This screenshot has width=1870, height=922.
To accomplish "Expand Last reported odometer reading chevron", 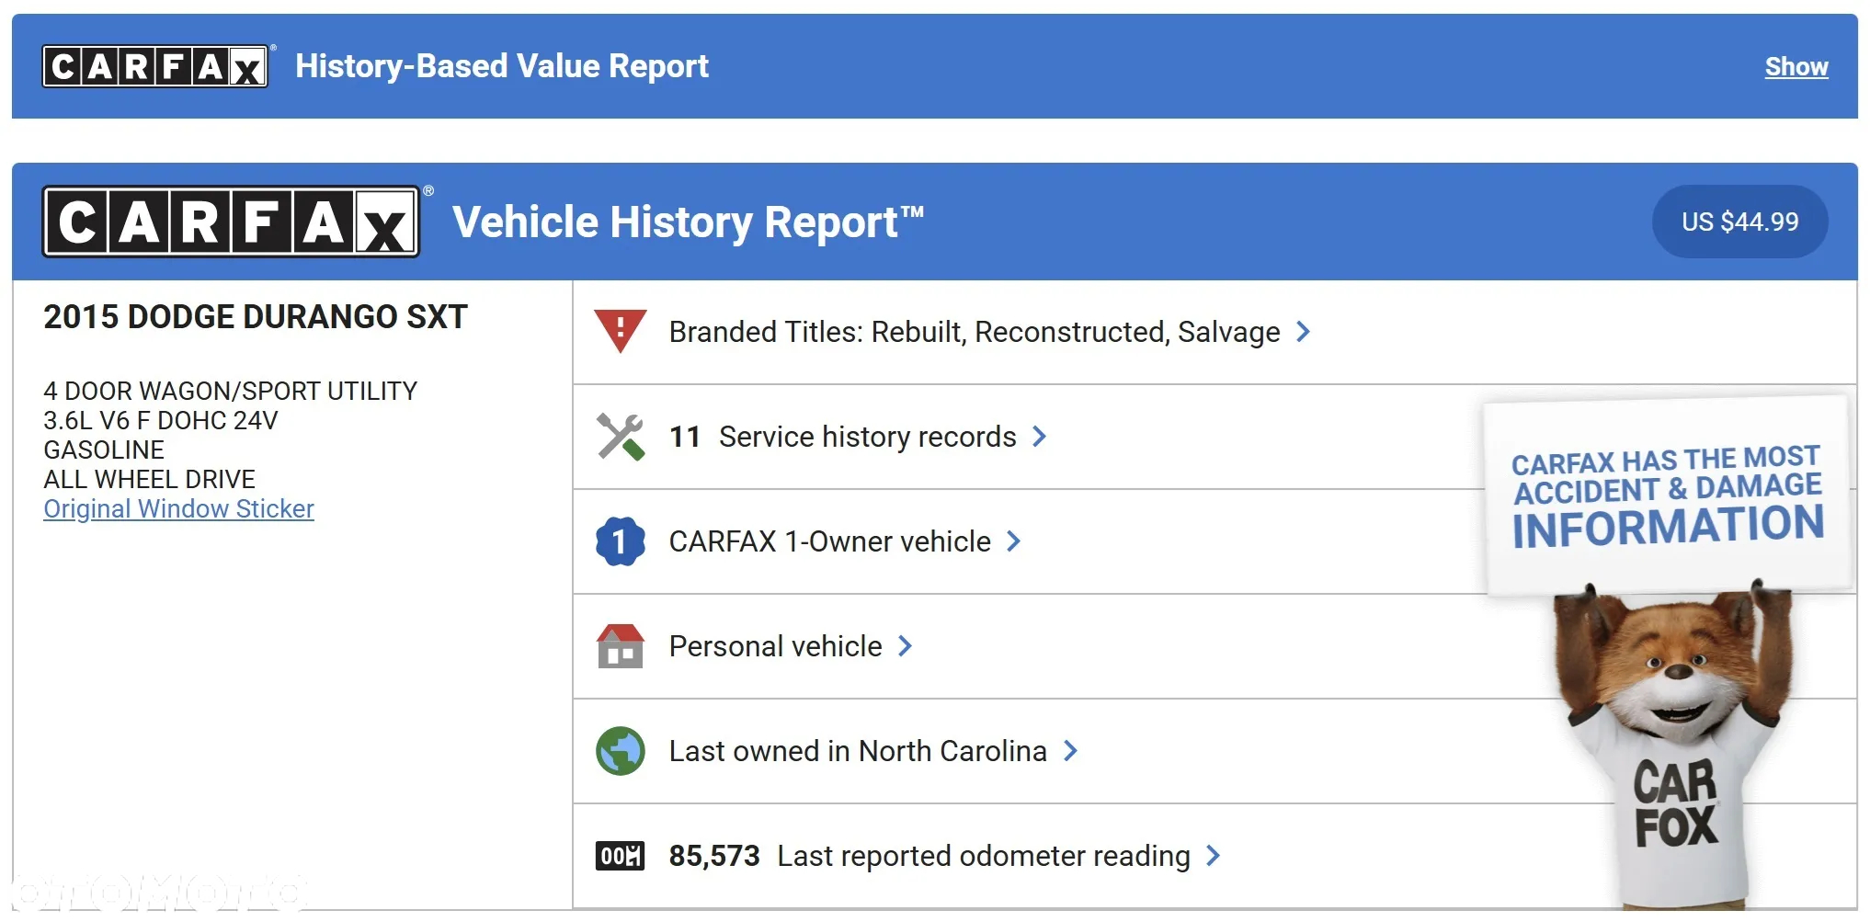I will 1213,856.
